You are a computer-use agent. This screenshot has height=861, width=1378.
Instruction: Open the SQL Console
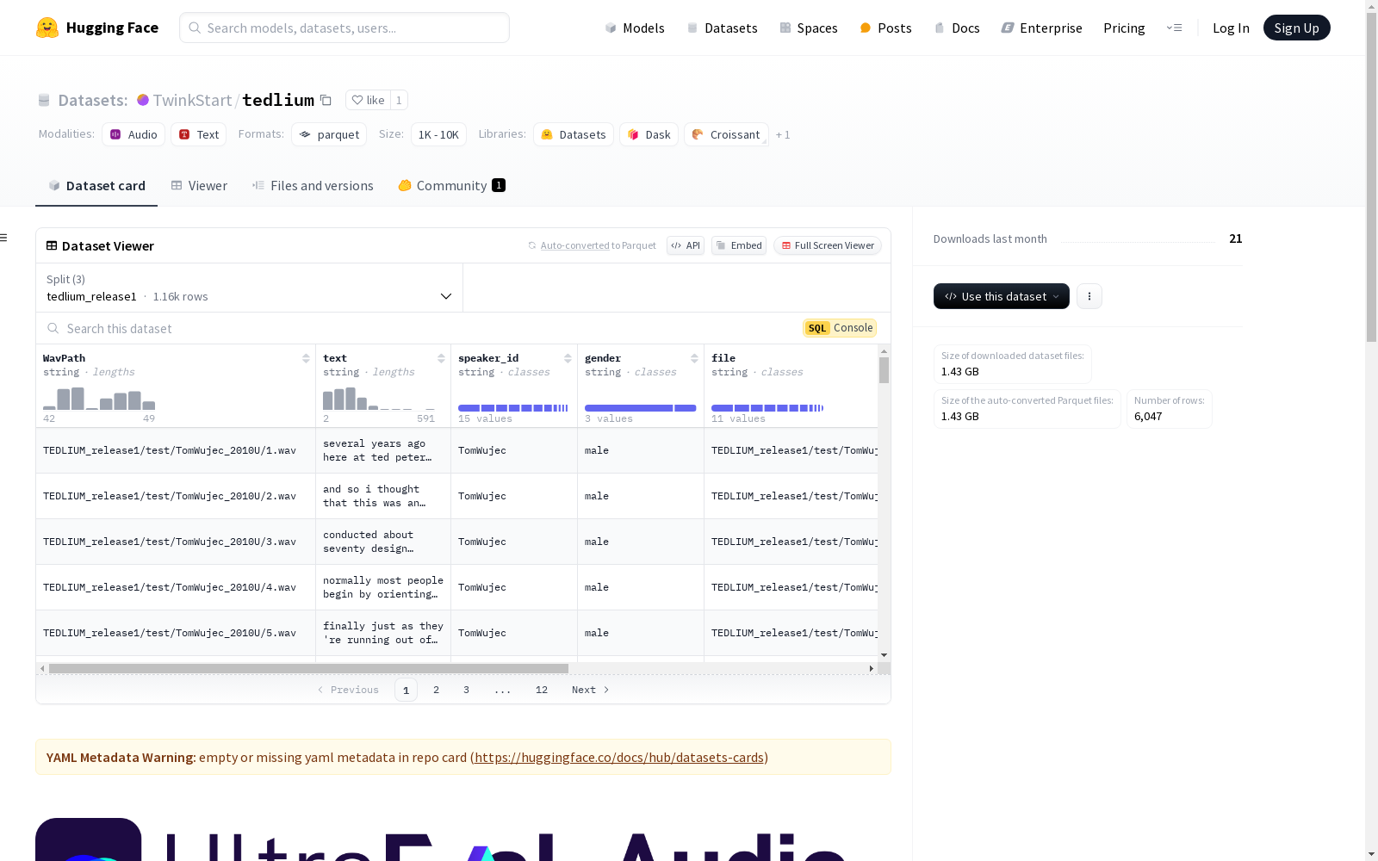[840, 328]
